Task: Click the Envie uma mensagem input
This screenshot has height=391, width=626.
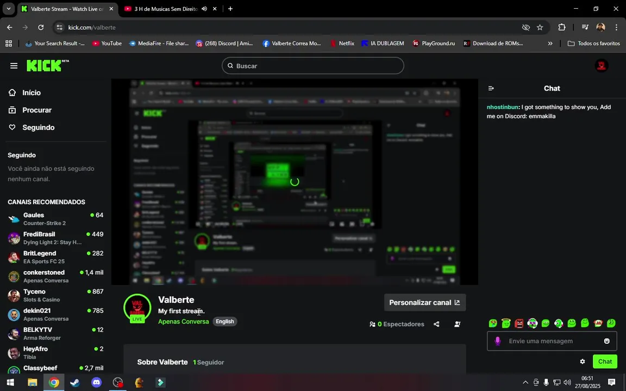Action: 552,341
